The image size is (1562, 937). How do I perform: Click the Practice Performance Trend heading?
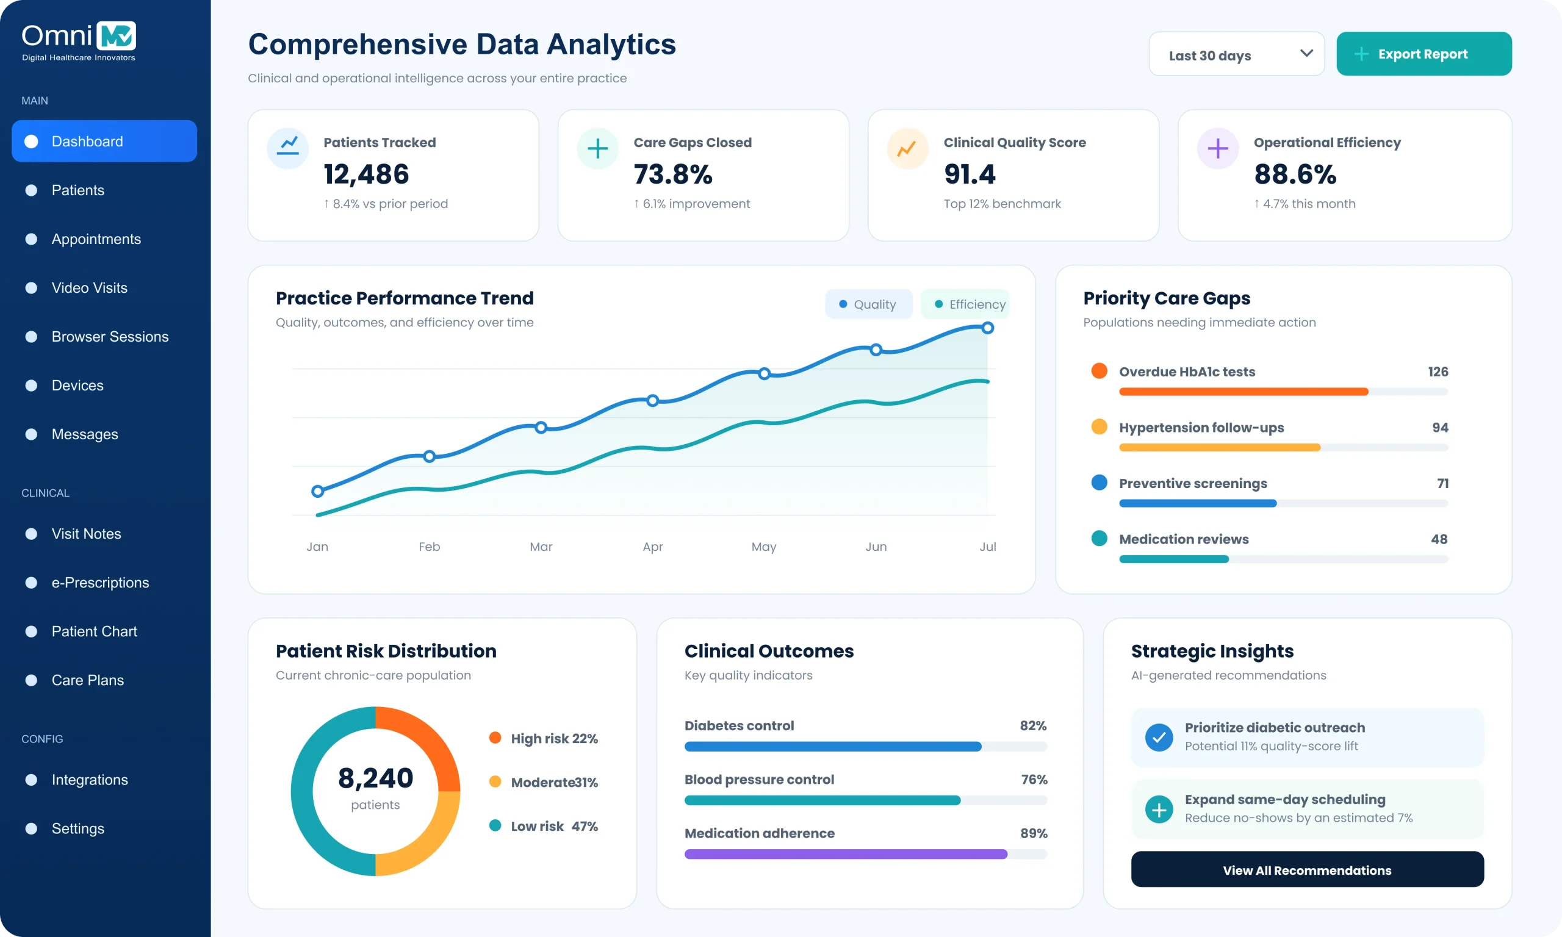pos(405,298)
